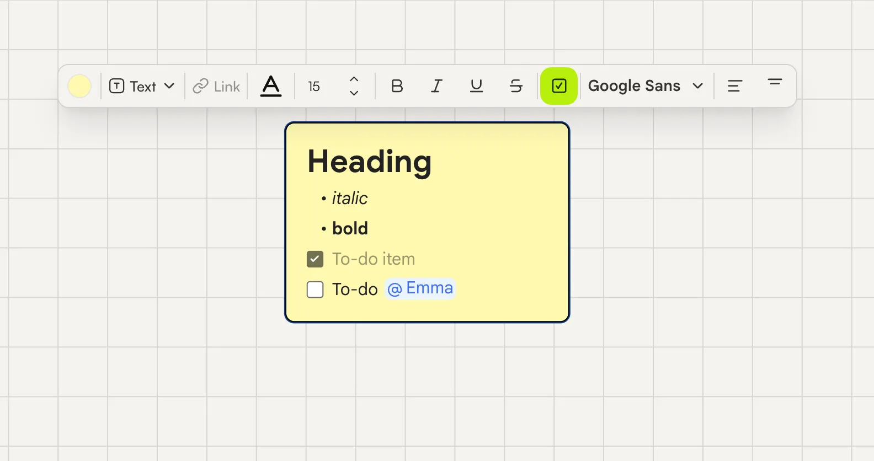Decrease font size with down arrow
Viewport: 874px width, 461px height.
pyautogui.click(x=354, y=93)
